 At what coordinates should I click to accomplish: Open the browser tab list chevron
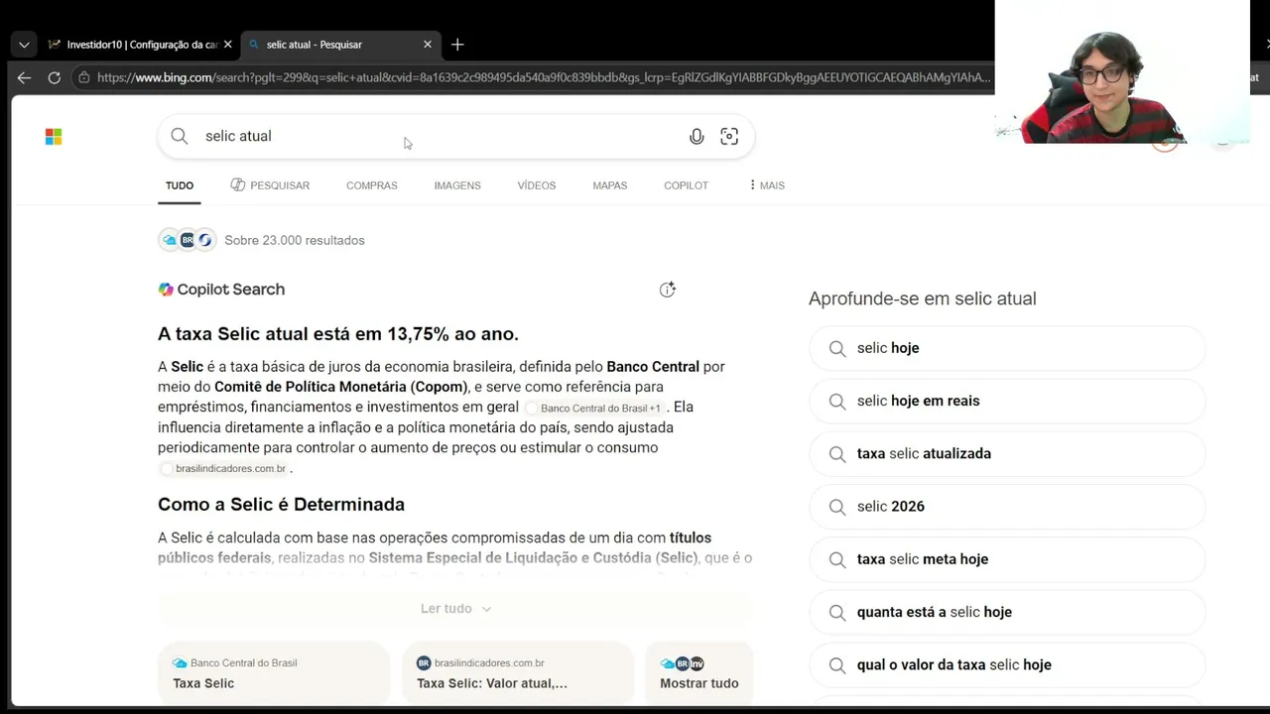tap(24, 45)
